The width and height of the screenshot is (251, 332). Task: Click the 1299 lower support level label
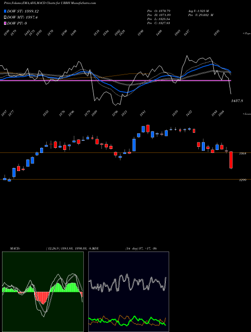[242, 180]
